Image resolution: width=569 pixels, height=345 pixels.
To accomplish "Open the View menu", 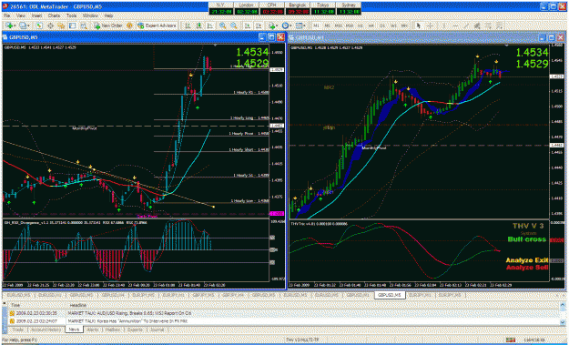I will coord(21,16).
